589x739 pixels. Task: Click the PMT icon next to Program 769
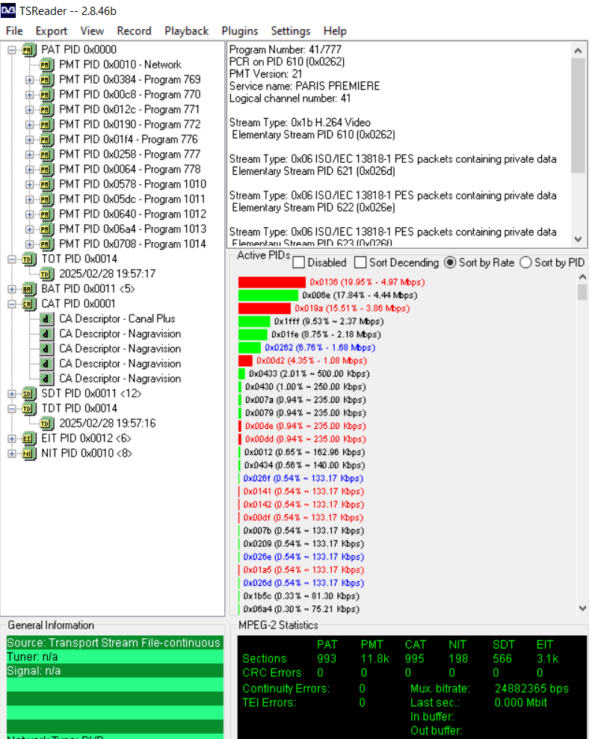46,80
